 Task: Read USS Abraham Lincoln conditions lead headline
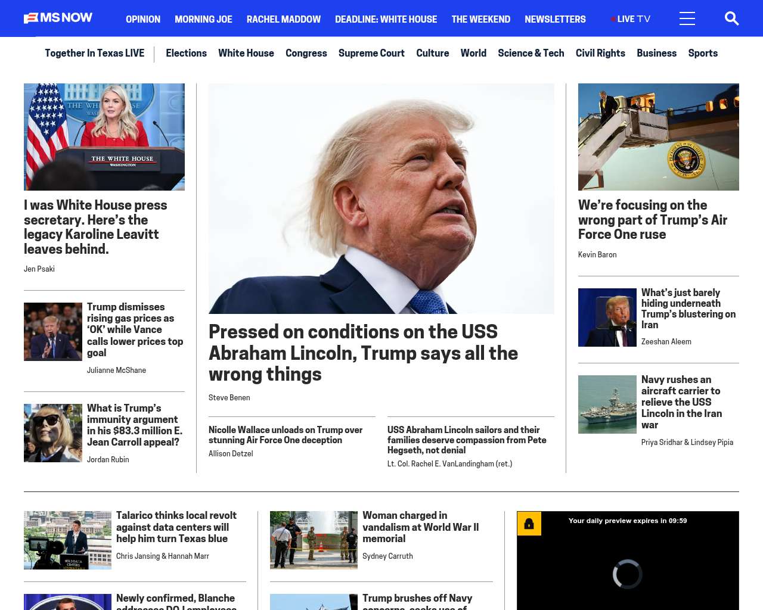tap(363, 353)
